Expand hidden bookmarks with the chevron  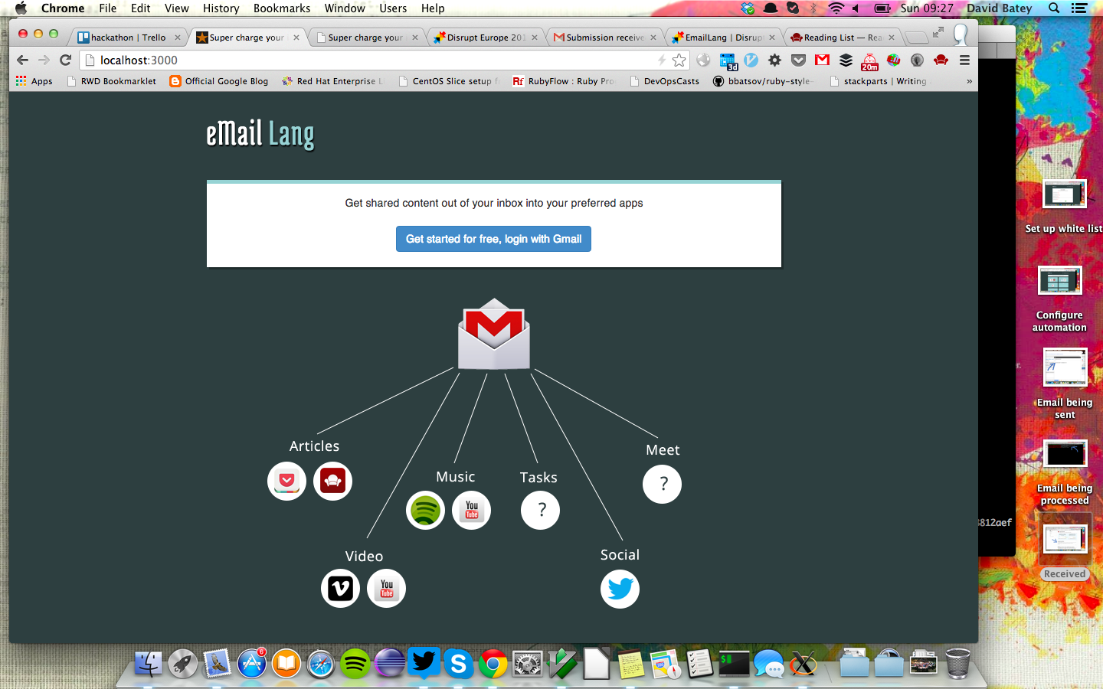click(969, 80)
